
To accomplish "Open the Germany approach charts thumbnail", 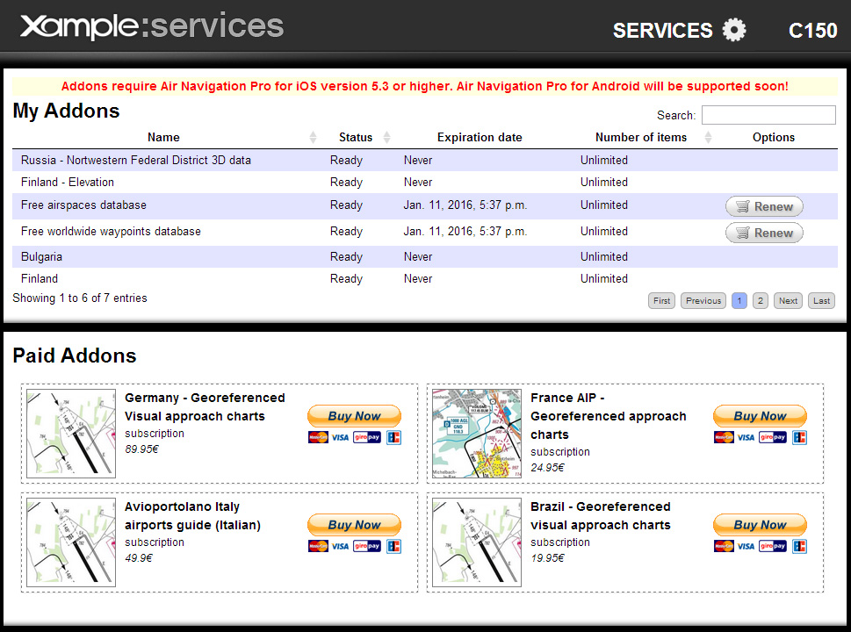I will 71,434.
